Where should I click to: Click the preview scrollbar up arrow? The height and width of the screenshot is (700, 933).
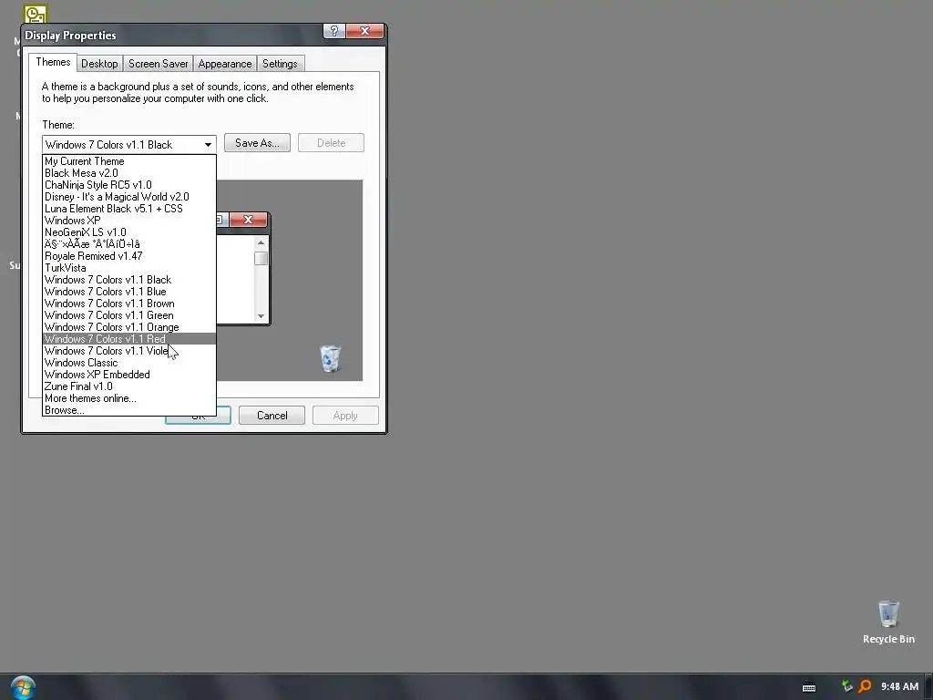(x=261, y=242)
